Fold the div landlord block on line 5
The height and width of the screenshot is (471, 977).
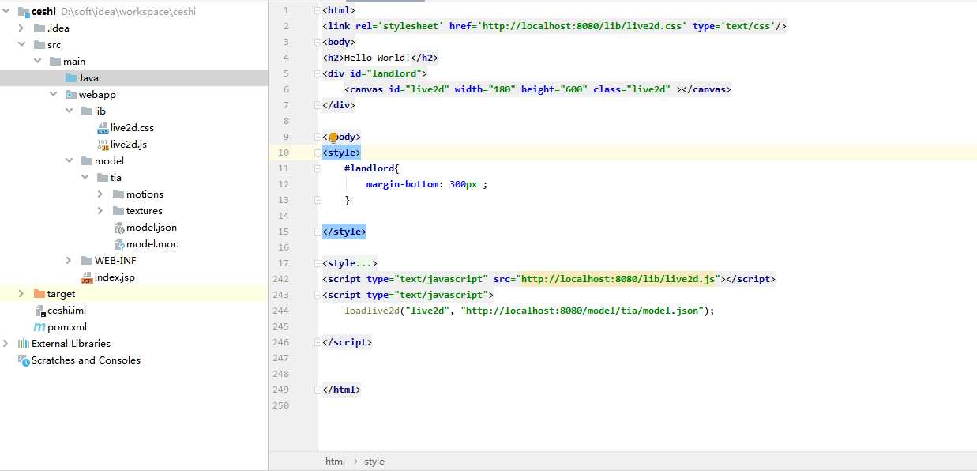(x=318, y=73)
